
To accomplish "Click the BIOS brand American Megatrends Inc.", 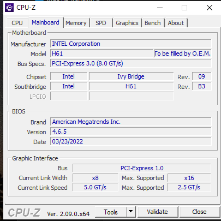I will (x=131, y=122).
